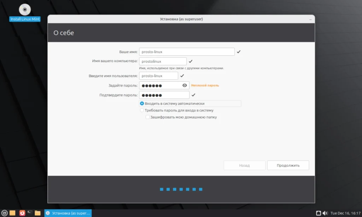Viewport: 362px width, 217px height.
Task: Open the terminal from the taskbar
Action: tap(30, 213)
